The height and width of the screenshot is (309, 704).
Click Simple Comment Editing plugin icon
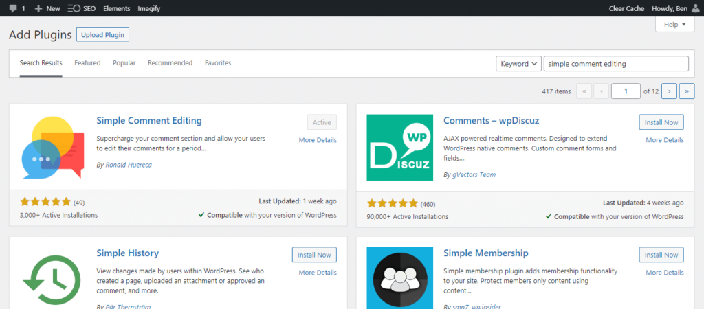tap(53, 148)
